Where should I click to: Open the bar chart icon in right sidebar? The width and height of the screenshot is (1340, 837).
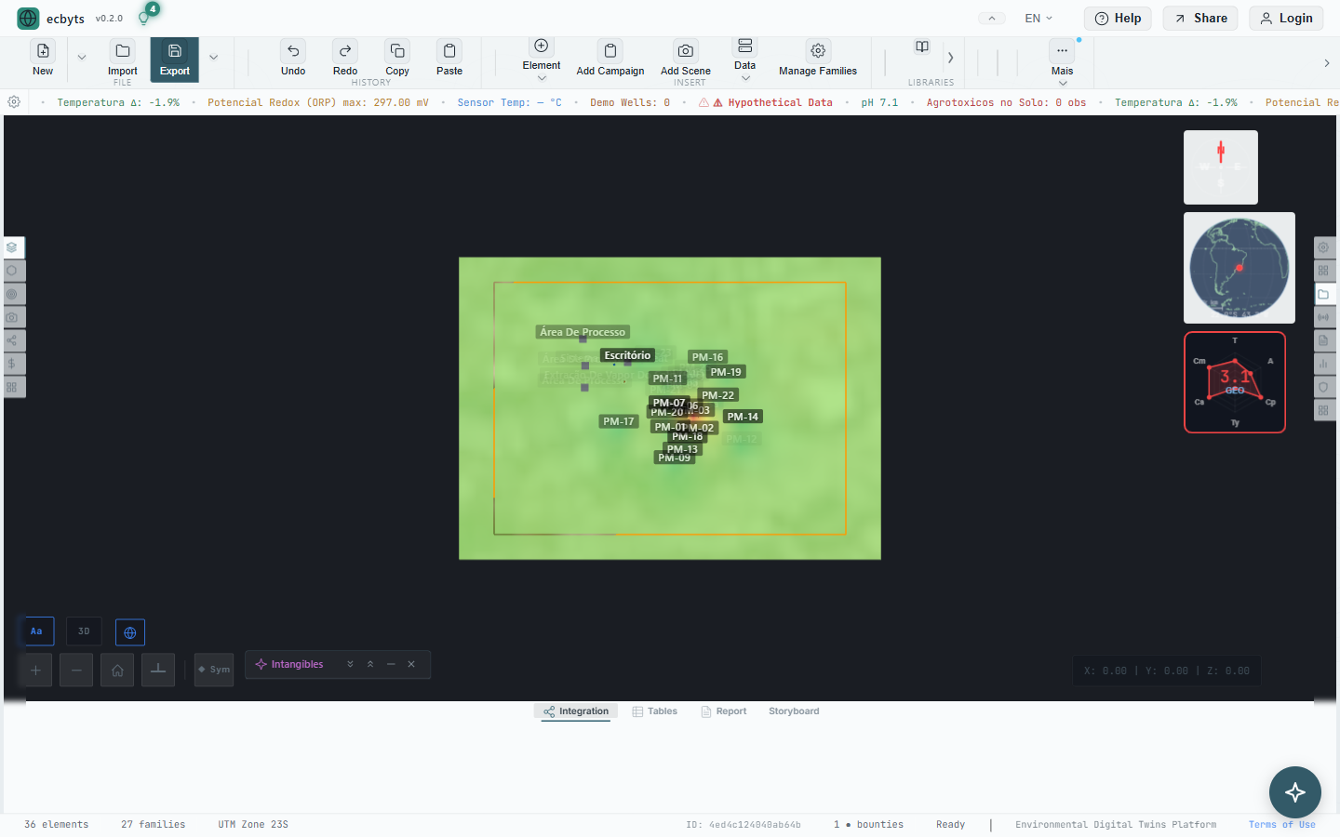coord(1323,364)
